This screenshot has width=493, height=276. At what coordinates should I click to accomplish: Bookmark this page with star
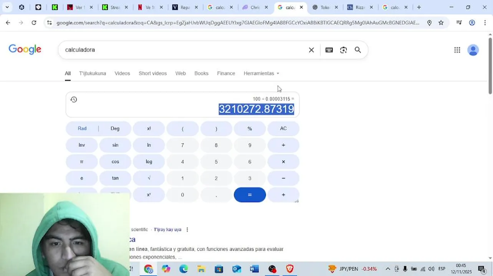pyautogui.click(x=441, y=23)
